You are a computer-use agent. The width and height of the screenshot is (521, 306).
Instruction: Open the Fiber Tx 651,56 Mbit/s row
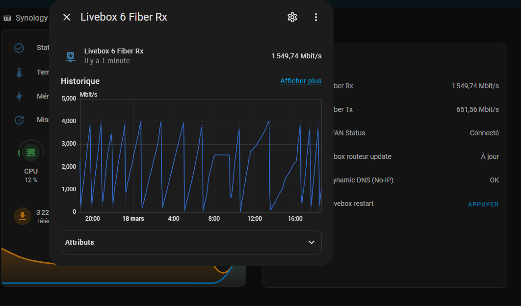click(416, 110)
